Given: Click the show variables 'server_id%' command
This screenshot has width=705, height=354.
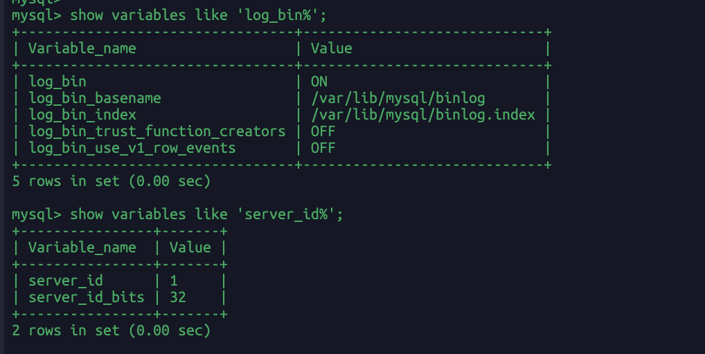Looking at the screenshot, I should [x=206, y=214].
